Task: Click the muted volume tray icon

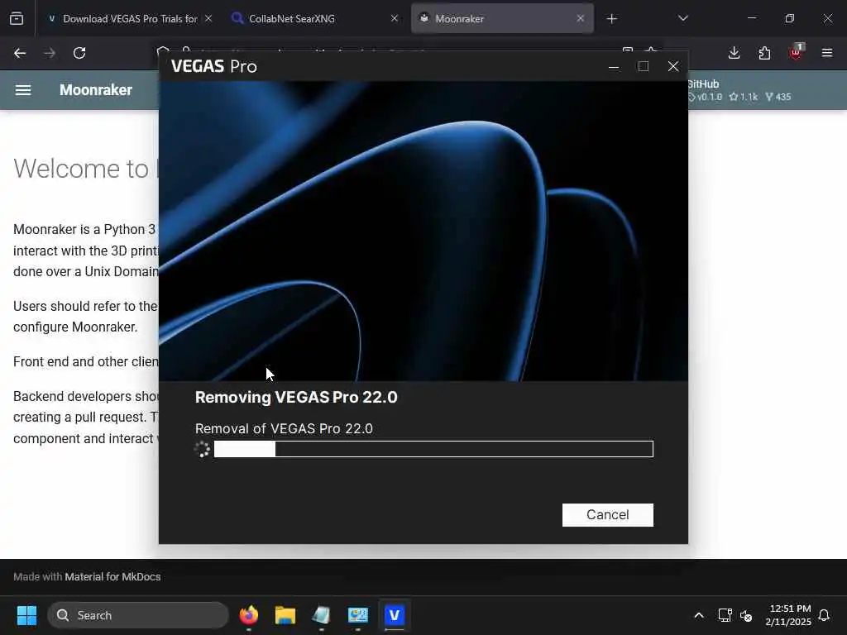Action: [x=746, y=615]
